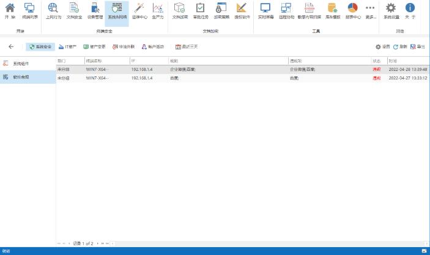Sort by the IP column header

click(148, 61)
